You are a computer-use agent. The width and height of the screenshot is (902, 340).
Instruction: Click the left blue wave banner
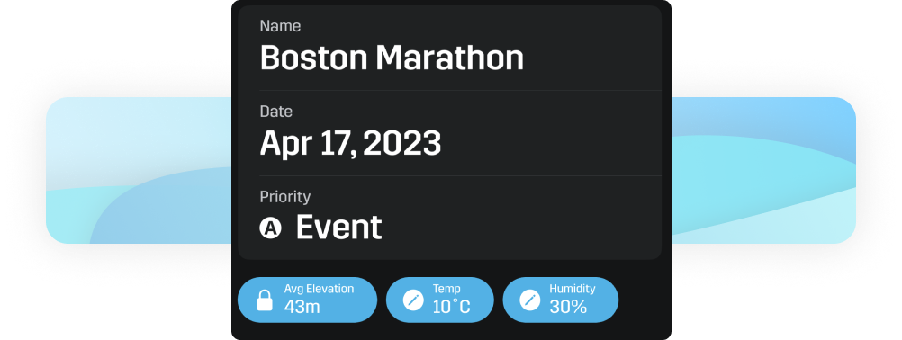click(139, 171)
